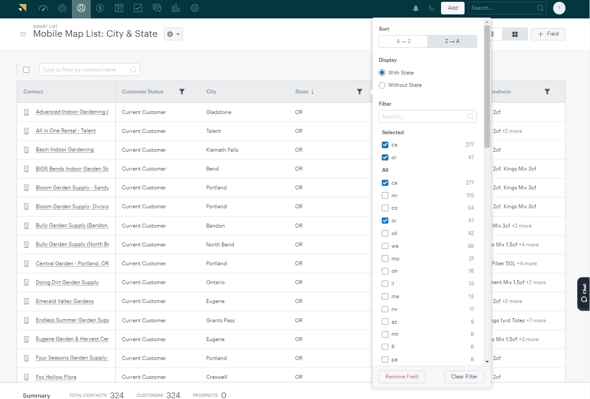Screen dimensions: 590x399
Task: Open the hamburger menu beside list title
Action: click(x=23, y=34)
